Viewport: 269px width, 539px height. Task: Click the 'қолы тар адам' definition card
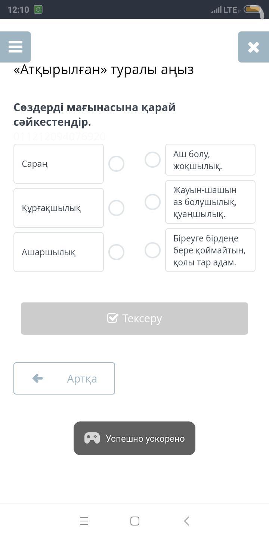point(210,250)
